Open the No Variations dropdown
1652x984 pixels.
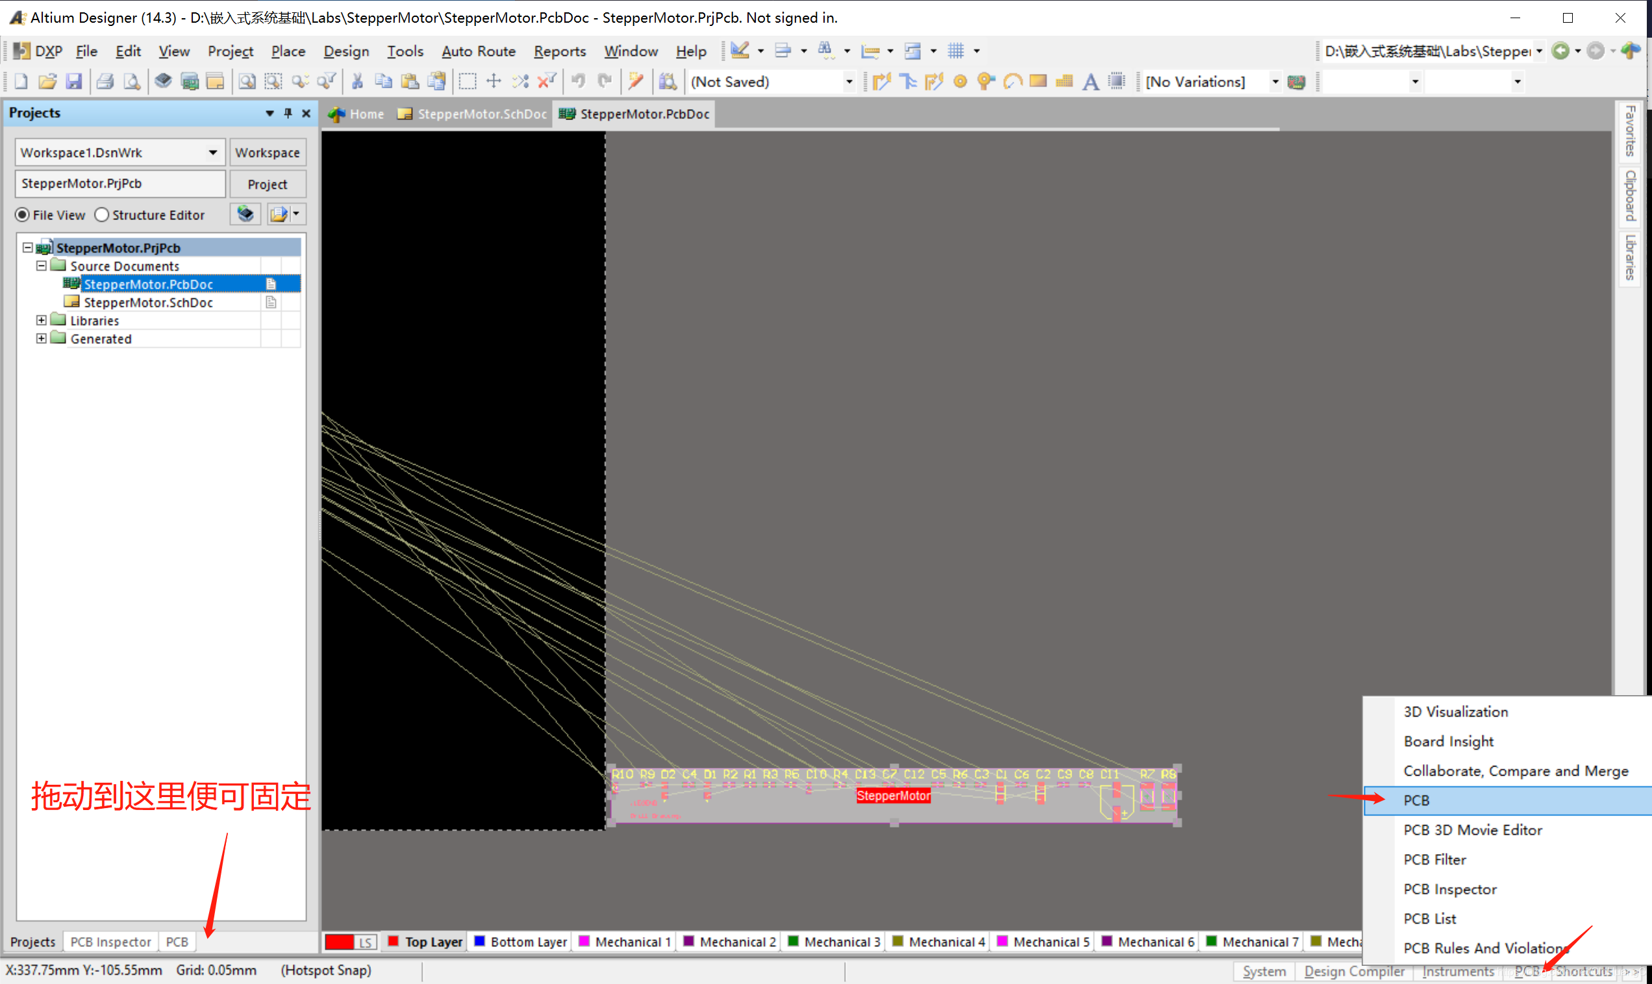point(1275,82)
